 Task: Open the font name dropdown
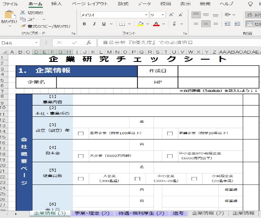146,15
